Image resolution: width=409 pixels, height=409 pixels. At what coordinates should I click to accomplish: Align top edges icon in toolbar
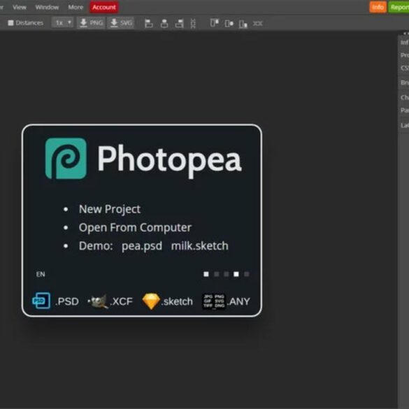tap(214, 23)
